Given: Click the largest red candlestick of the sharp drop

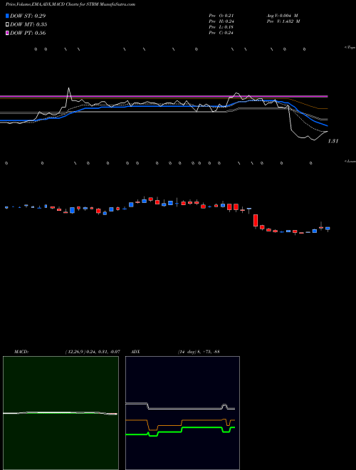Looking at the screenshot, I should (x=256, y=220).
